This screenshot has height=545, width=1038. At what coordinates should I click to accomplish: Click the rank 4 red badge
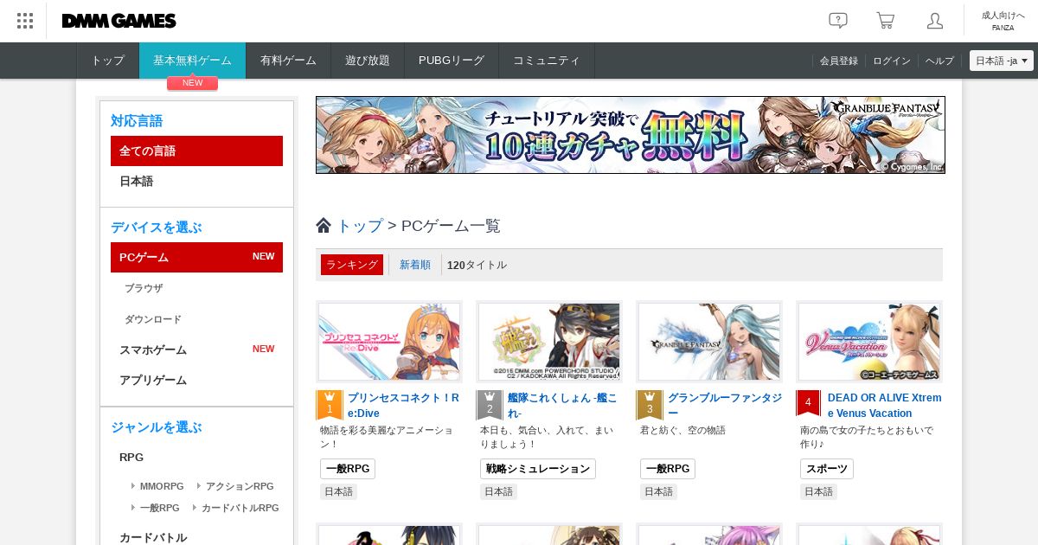[x=808, y=403]
